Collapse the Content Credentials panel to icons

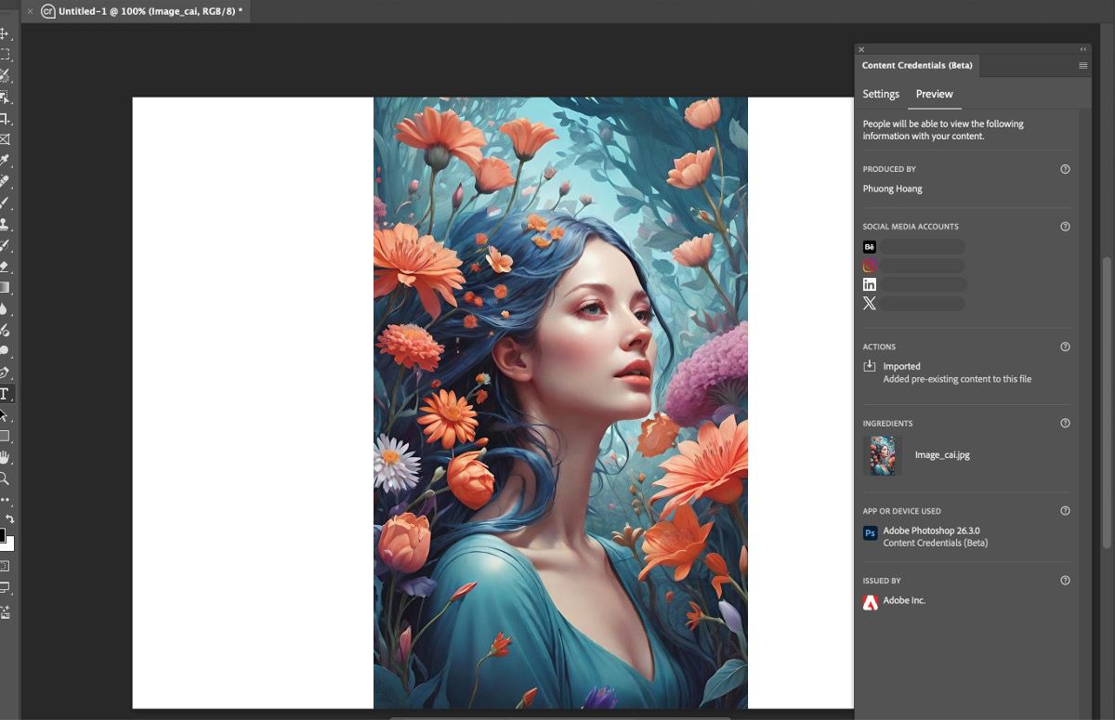(x=1082, y=49)
